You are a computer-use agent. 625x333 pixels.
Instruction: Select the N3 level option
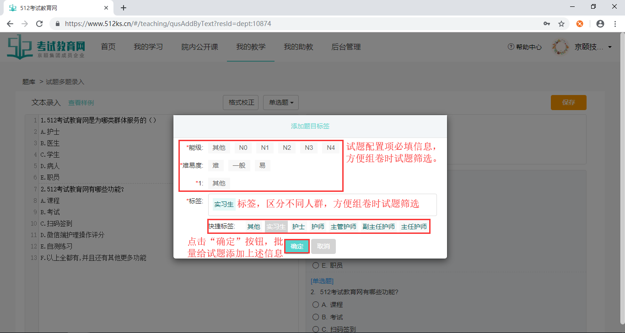tap(309, 148)
